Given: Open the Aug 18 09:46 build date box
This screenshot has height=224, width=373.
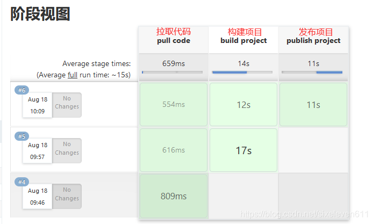Looking at the screenshot, I should click(x=38, y=198).
